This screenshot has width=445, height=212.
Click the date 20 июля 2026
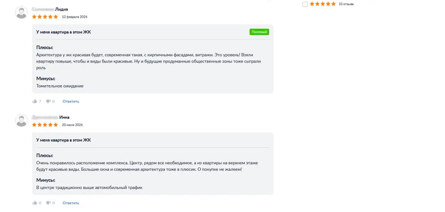click(x=72, y=125)
